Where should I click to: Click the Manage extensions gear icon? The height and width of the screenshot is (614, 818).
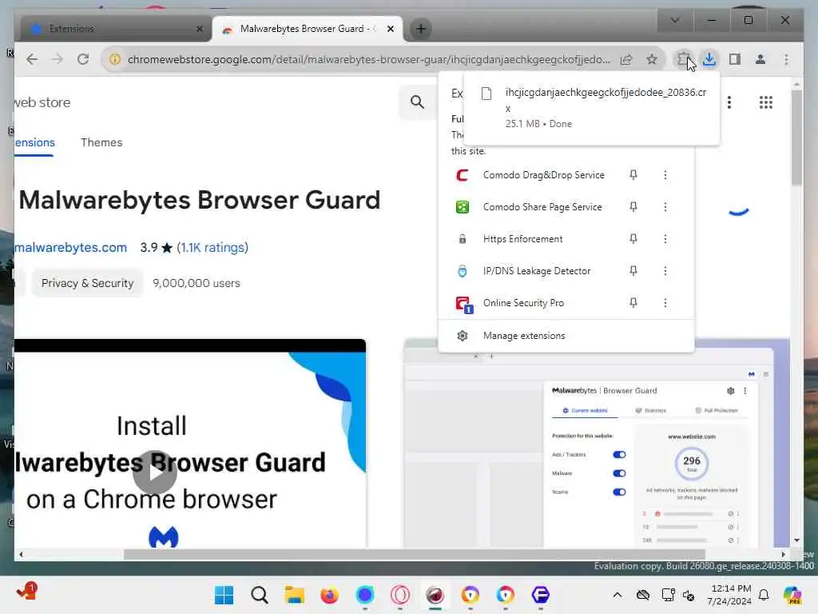pos(463,336)
